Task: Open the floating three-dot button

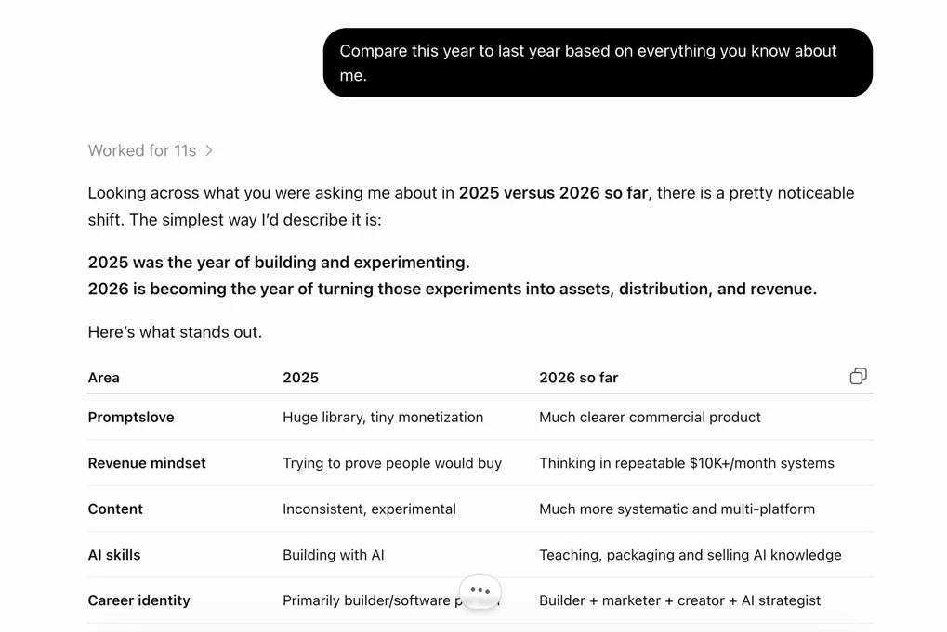Action: tap(480, 591)
